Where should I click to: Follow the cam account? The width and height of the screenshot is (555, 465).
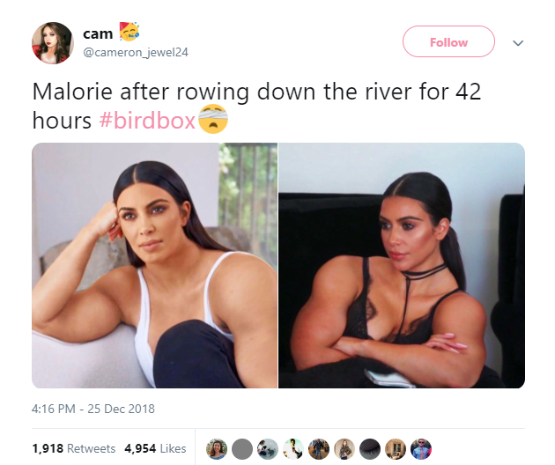[448, 41]
